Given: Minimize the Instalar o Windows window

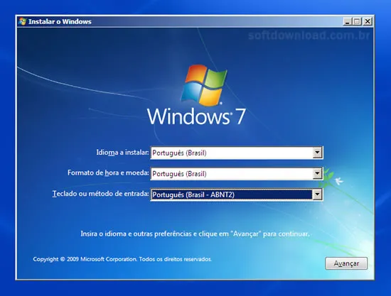Looking at the screenshot, I should [347, 22].
